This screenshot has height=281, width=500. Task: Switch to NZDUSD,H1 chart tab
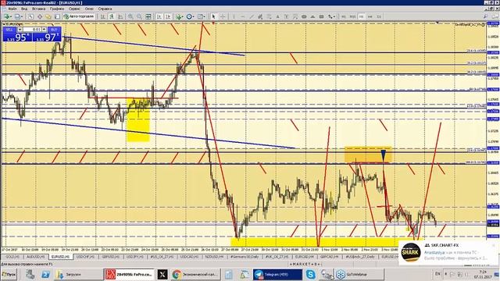click(215, 257)
